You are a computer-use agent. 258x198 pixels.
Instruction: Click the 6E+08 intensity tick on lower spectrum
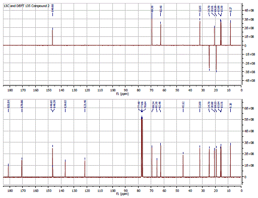pos(249,108)
